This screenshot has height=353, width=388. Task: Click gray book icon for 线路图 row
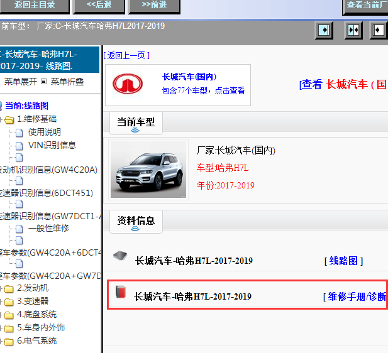120,256
